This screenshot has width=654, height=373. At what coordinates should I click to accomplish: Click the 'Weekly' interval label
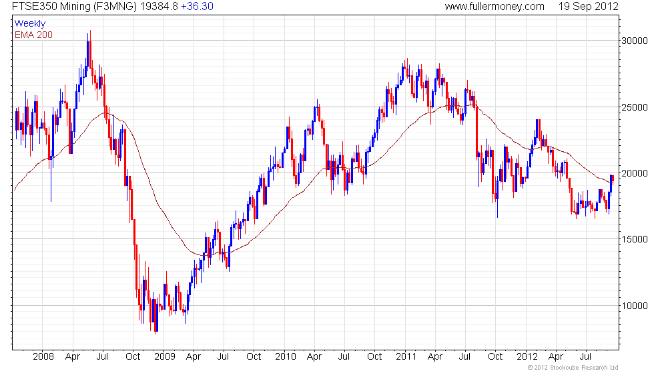pyautogui.click(x=29, y=24)
